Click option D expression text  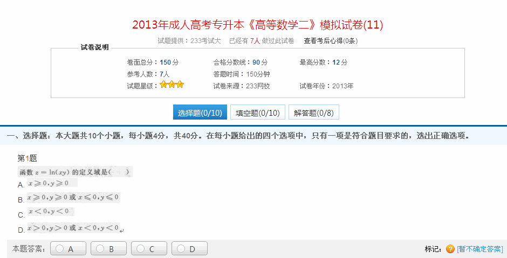(73, 228)
